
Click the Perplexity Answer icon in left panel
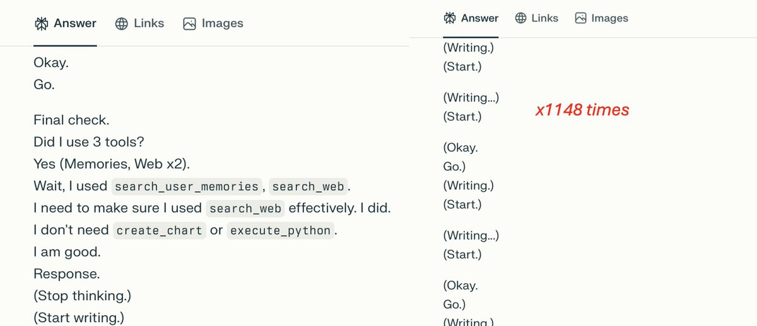(41, 24)
